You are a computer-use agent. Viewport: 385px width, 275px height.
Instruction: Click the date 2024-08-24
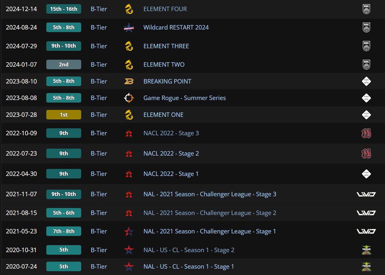[21, 27]
